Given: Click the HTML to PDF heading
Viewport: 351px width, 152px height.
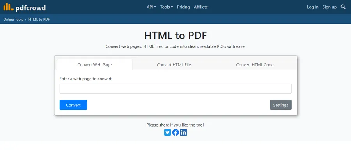Looking at the screenshot, I should pos(175,36).
